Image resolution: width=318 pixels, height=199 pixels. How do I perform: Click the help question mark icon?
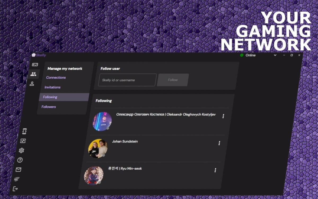[x=20, y=160]
